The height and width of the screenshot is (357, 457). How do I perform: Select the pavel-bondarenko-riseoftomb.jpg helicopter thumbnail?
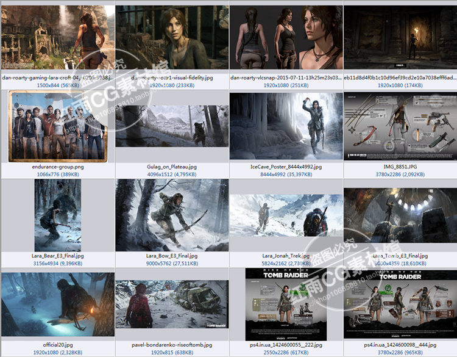click(172, 305)
